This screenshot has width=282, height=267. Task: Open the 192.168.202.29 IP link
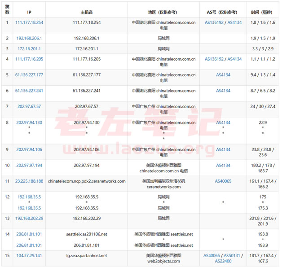[29, 218]
